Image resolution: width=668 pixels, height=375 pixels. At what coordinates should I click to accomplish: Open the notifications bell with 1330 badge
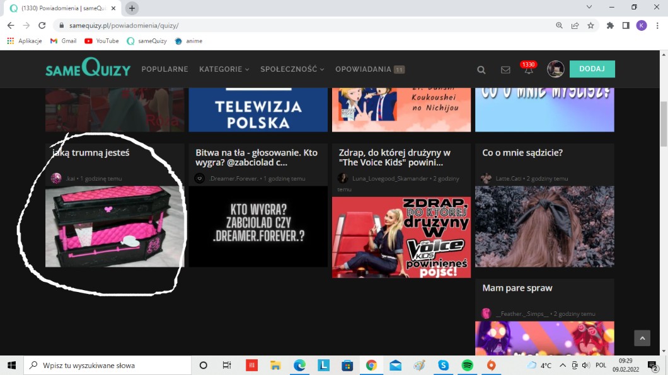[529, 69]
